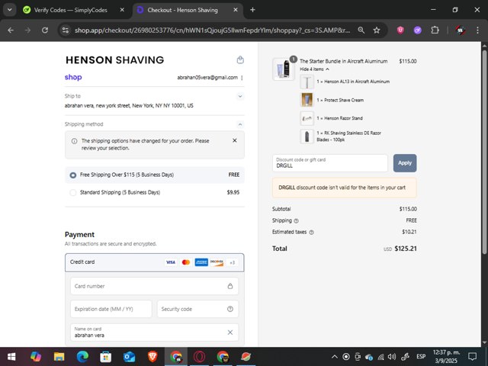
Task: Open the taskbar clock showing 12:37 p. m.
Action: point(446,357)
